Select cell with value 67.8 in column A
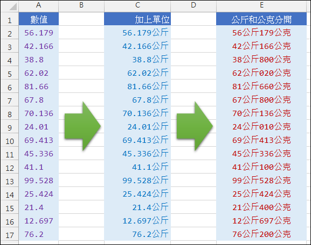Screen dimensions: 311x245 pos(39,99)
